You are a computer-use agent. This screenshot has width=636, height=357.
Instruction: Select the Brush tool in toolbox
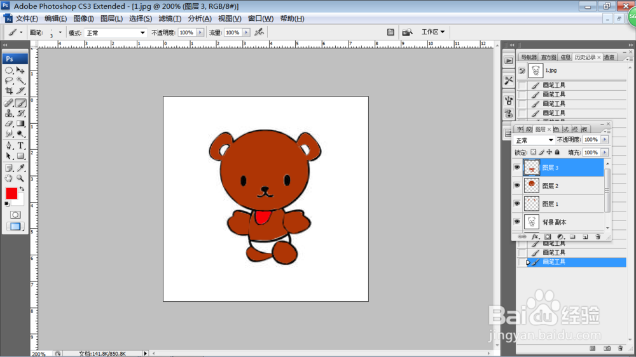[x=20, y=104]
